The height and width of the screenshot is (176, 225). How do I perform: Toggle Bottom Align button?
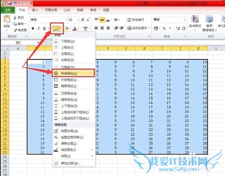point(108,20)
